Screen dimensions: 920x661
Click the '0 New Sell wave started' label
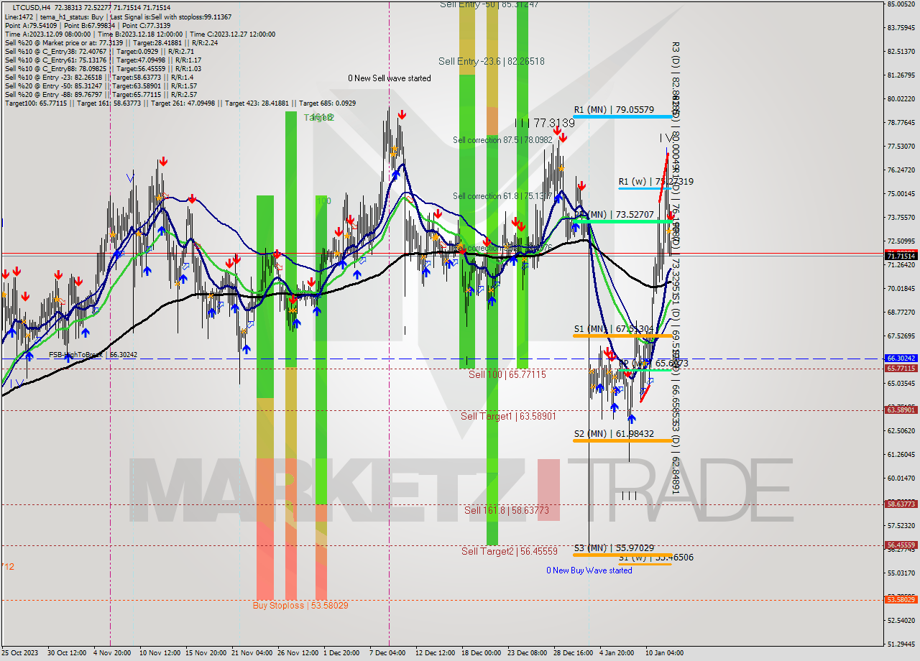click(x=390, y=78)
